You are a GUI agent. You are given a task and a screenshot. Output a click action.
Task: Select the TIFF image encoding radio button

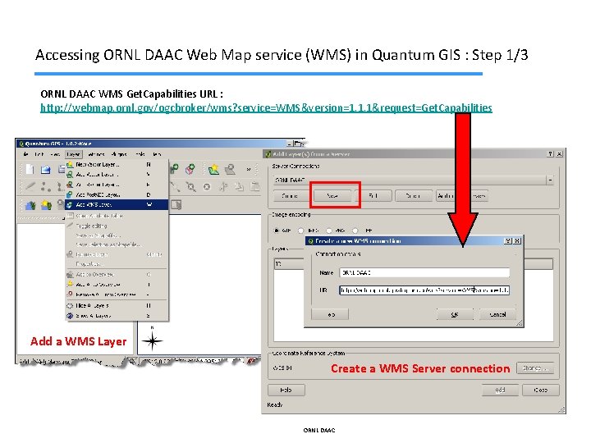355,231
